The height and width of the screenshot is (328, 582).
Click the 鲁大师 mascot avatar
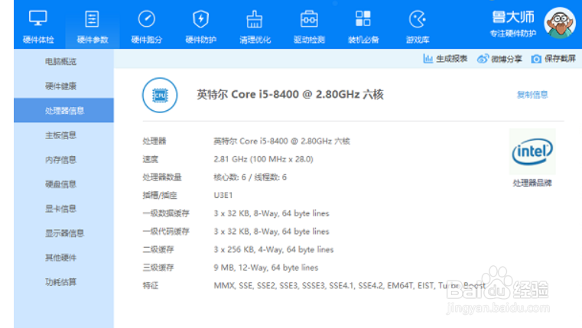560,23
